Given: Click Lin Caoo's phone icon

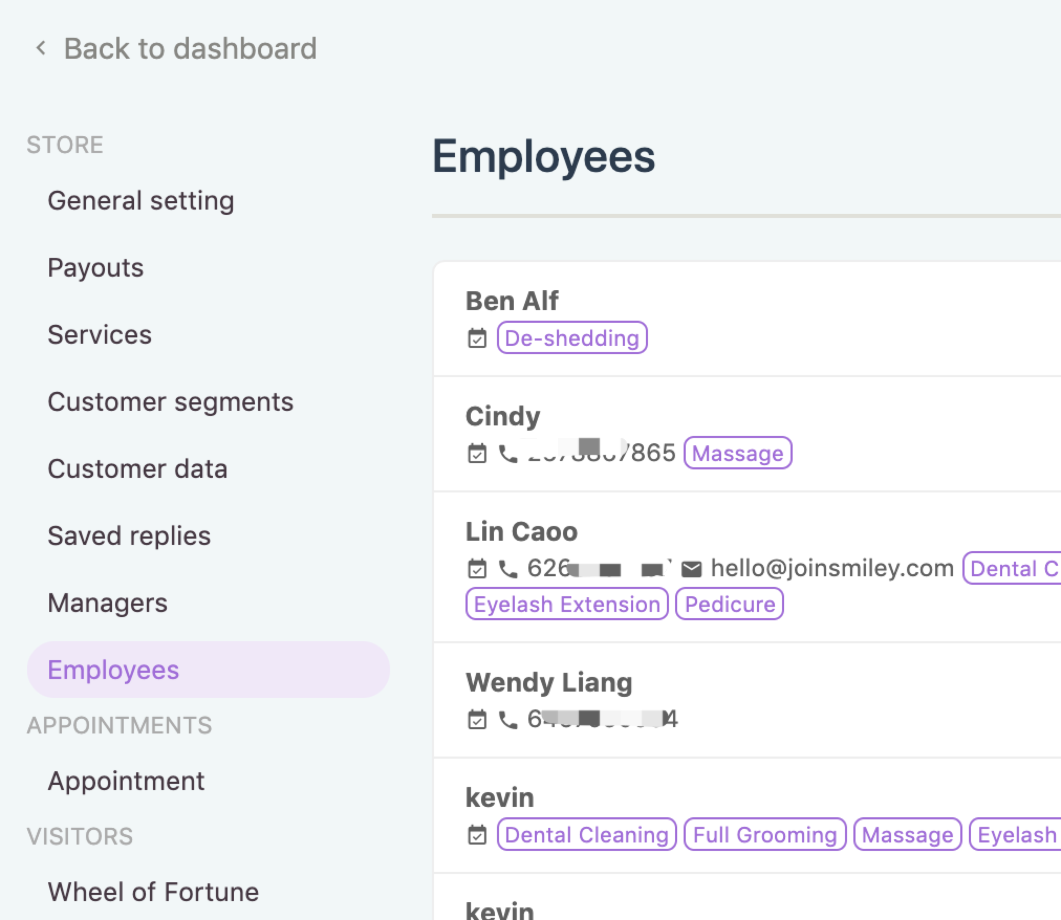Looking at the screenshot, I should [x=507, y=569].
